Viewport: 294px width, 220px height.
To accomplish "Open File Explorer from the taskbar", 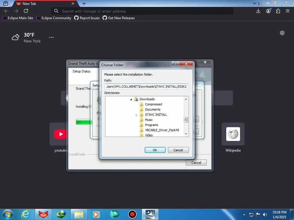I will (x=79, y=214).
